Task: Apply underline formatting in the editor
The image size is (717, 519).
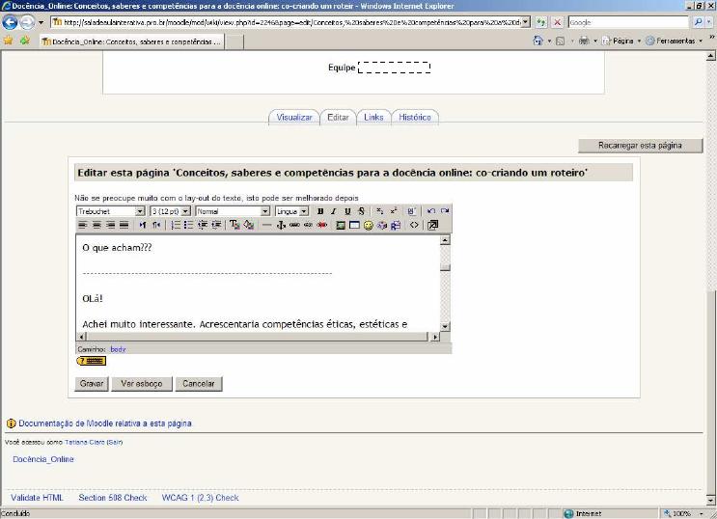Action: [347, 211]
